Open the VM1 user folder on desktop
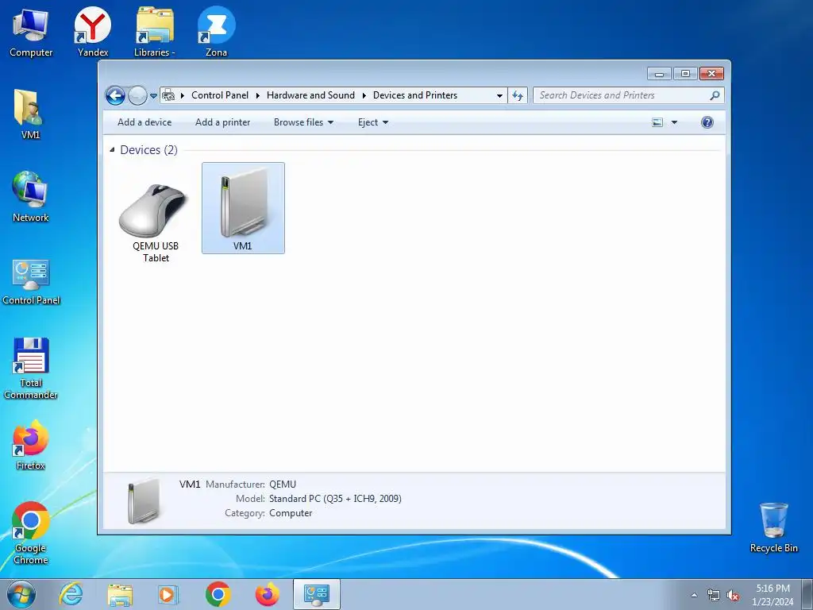 (30, 114)
